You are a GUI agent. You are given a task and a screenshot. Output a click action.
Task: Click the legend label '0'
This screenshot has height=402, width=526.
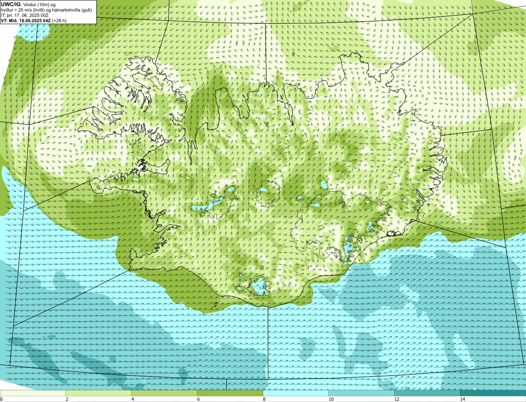tap(1, 399)
